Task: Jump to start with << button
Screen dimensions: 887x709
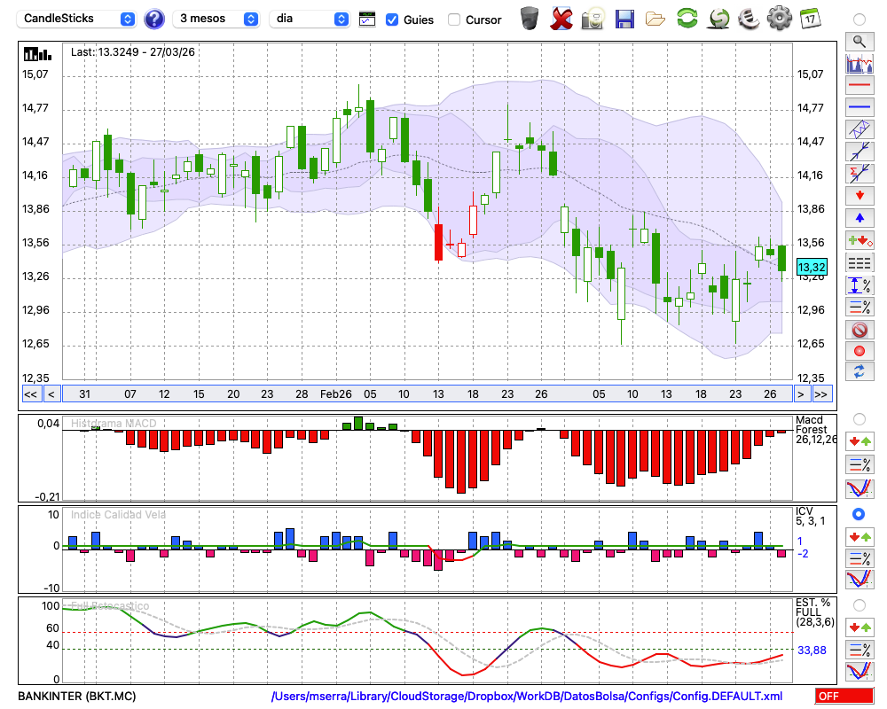Action: click(x=31, y=394)
